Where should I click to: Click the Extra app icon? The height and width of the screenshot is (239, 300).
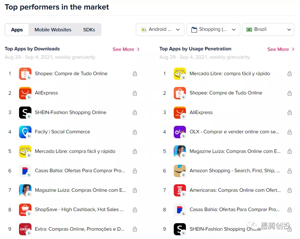pyautogui.click(x=25, y=229)
